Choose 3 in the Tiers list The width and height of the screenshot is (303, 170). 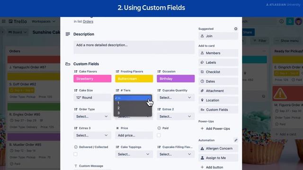pyautogui.click(x=133, y=113)
